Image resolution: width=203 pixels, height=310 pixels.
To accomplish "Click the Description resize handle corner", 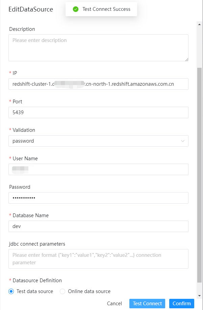I will pos(187,60).
